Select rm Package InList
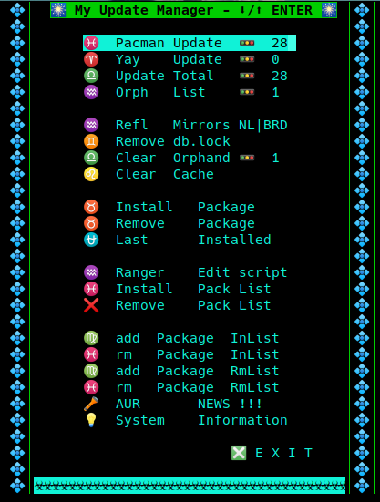Viewport: 380px width, 502px height. [x=181, y=354]
